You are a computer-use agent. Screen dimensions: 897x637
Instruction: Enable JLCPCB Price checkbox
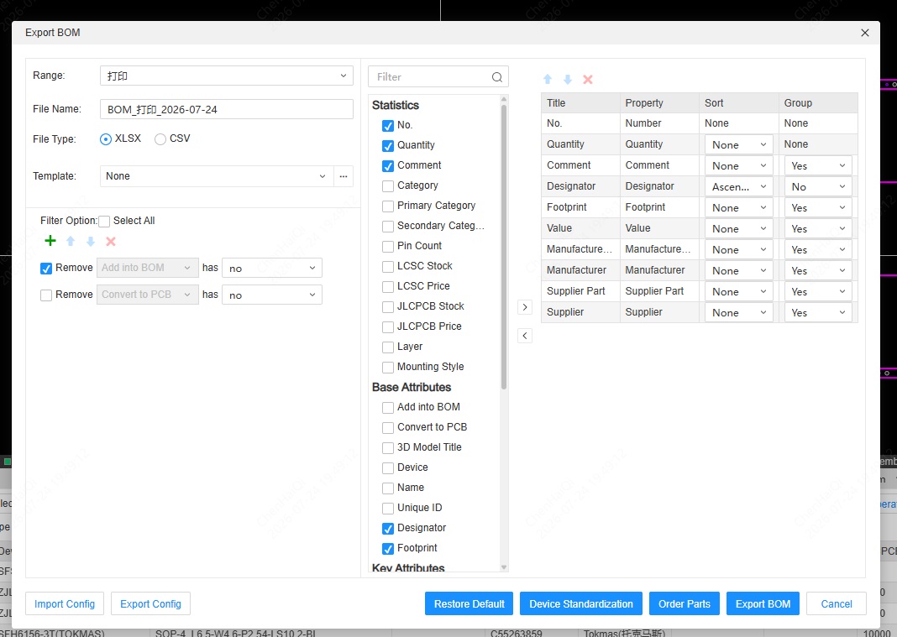[388, 327]
